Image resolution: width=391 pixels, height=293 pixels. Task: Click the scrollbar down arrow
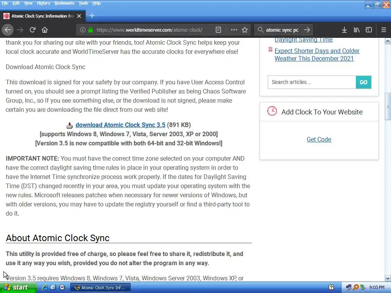[388, 278]
